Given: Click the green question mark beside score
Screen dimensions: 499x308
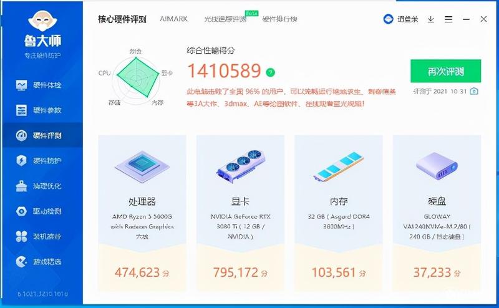Looking at the screenshot, I should [x=270, y=72].
